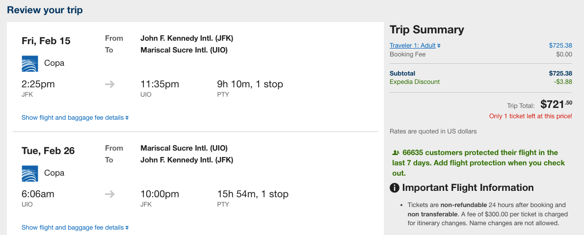Click the arrow between 2:25pm and 11:35pm
Screen dimensions: 584x235
click(x=110, y=84)
